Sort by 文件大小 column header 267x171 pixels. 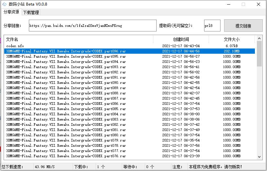click(x=232, y=39)
